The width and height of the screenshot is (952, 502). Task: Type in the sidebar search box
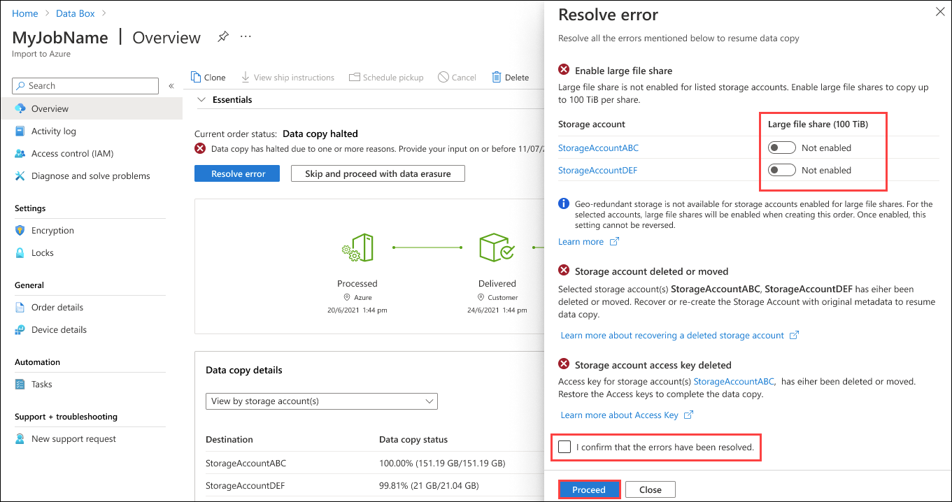[x=84, y=85]
